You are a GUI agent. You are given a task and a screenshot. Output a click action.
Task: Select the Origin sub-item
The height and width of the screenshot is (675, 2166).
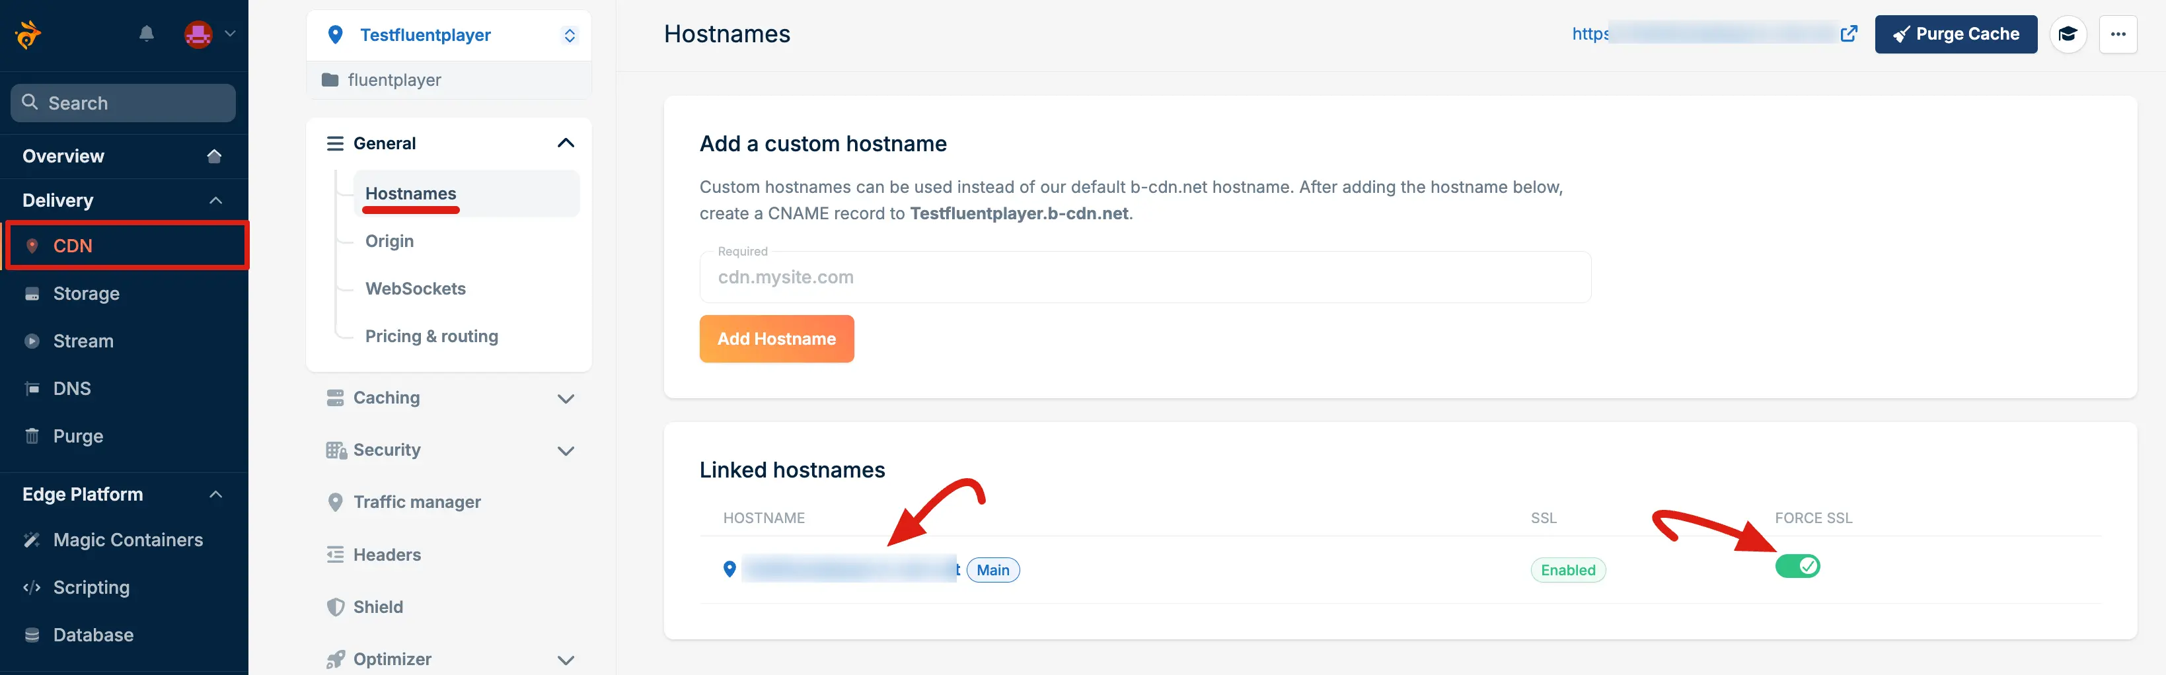389,241
